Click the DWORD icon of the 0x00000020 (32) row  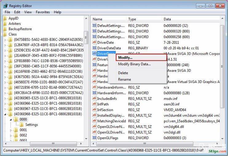pyautogui.click(x=94, y=25)
